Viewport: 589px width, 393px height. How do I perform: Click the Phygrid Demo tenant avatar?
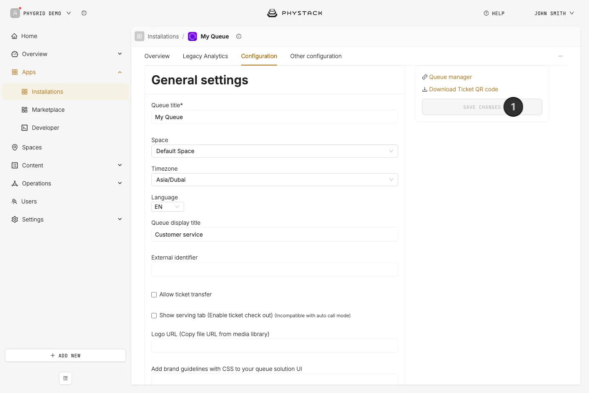point(15,13)
